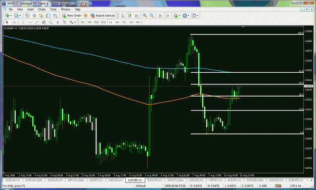
Task: Open the chart templates icon
Action: click(x=194, y=16)
